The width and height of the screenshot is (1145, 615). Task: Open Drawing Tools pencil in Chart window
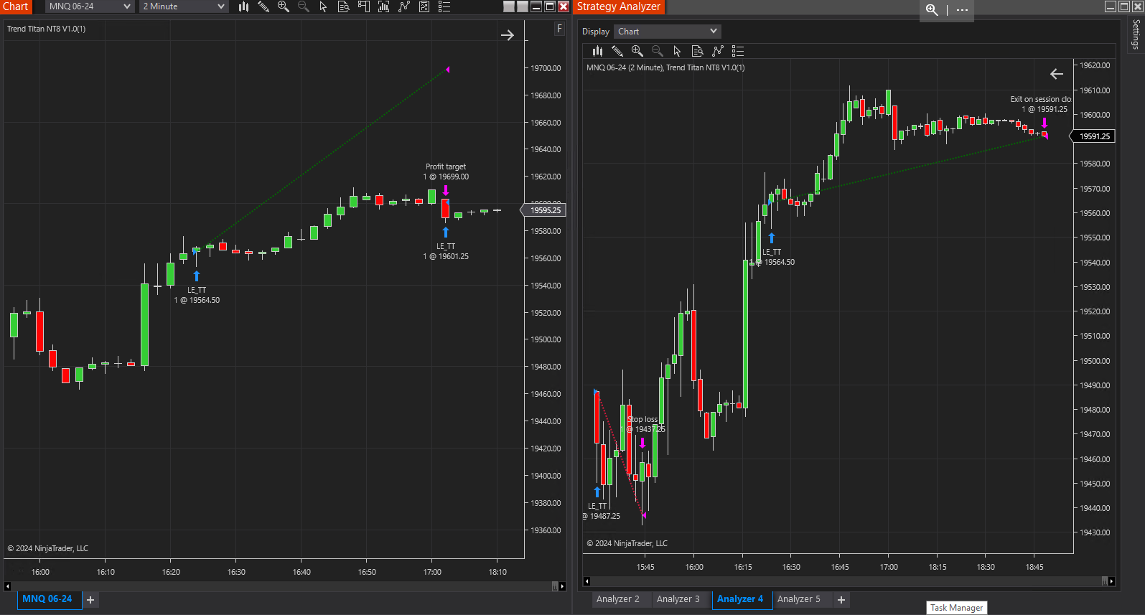click(263, 6)
